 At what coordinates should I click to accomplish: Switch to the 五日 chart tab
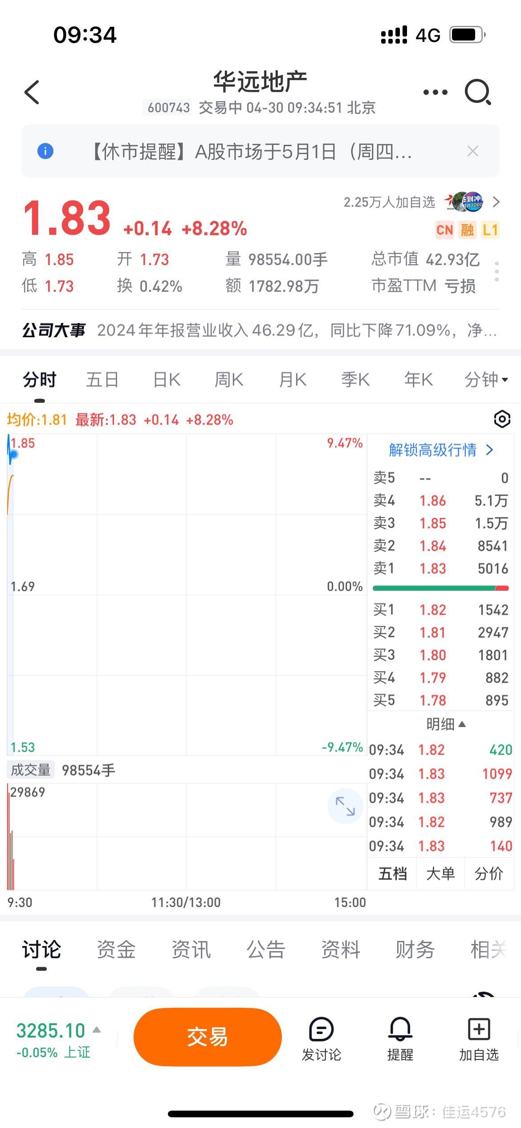(102, 380)
